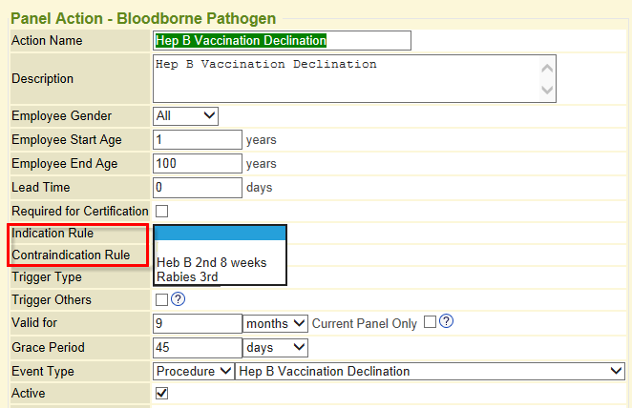The height and width of the screenshot is (408, 632).
Task: Click the Employee Start Age field
Action: pos(198,139)
